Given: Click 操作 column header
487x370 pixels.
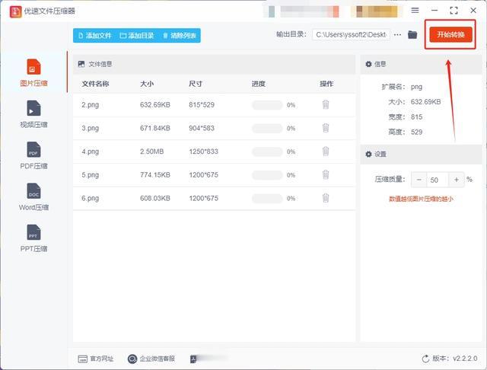Looking at the screenshot, I should pos(326,84).
